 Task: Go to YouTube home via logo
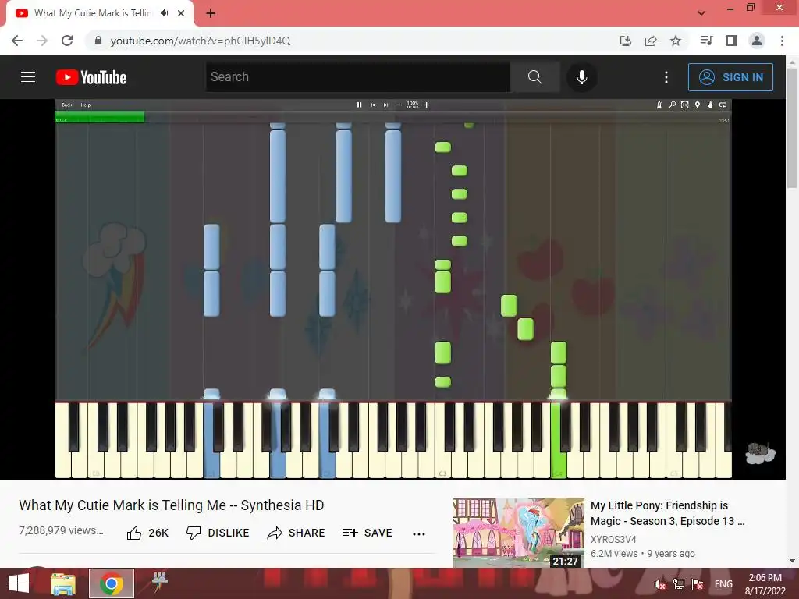pyautogui.click(x=91, y=77)
